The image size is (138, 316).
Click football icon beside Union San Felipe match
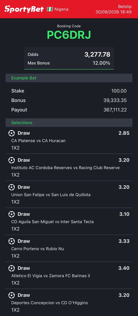click(x=12, y=187)
